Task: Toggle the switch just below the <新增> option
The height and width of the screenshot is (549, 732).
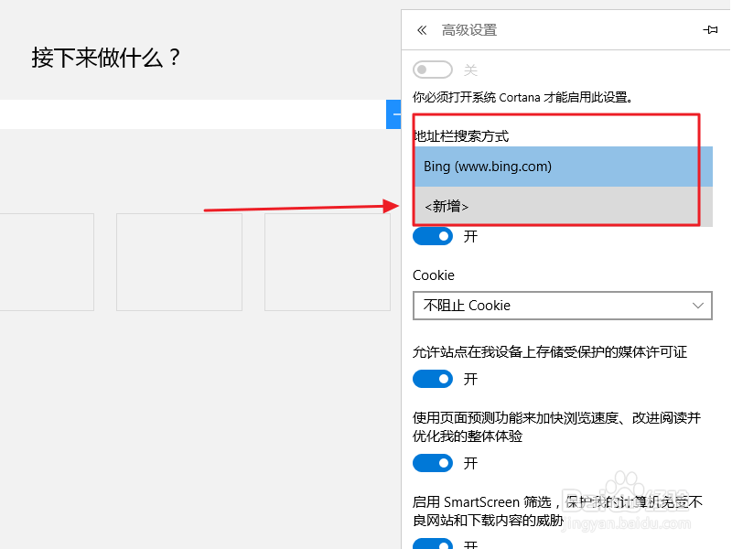Action: pos(433,236)
